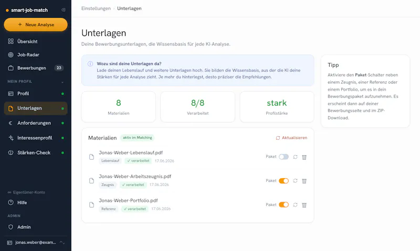The image size is (420, 251).
Task: Click Aktualisieren in Materialien panel
Action: (291, 138)
